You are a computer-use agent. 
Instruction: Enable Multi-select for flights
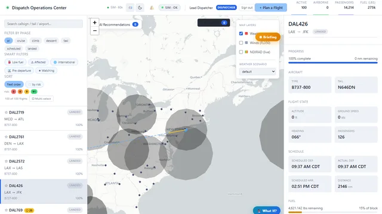point(41,99)
